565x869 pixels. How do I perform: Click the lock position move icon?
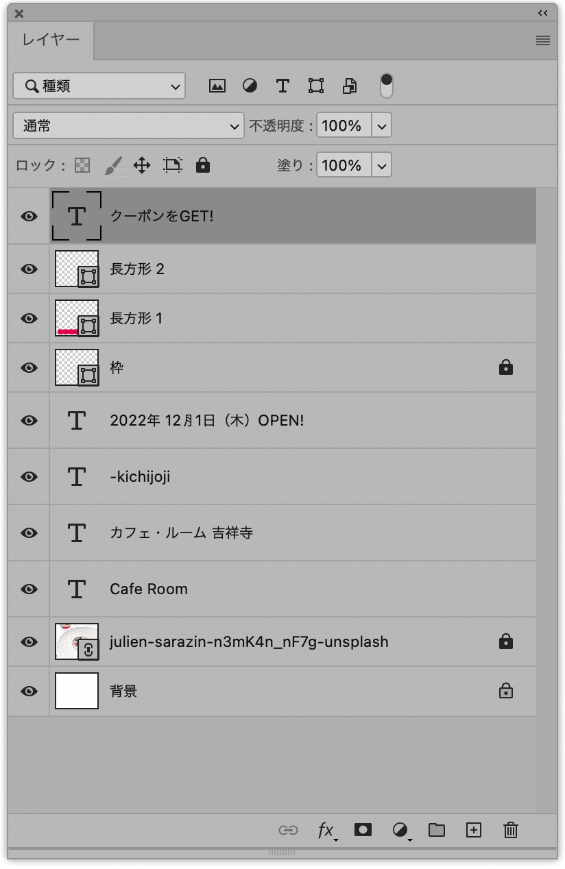[x=142, y=165]
